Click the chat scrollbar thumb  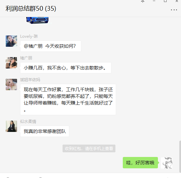pyautogui.click(x=180, y=156)
